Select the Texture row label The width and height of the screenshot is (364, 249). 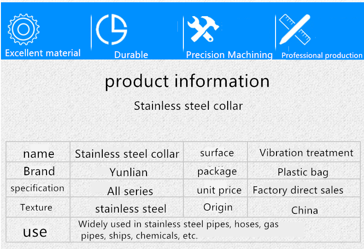[x=36, y=207]
